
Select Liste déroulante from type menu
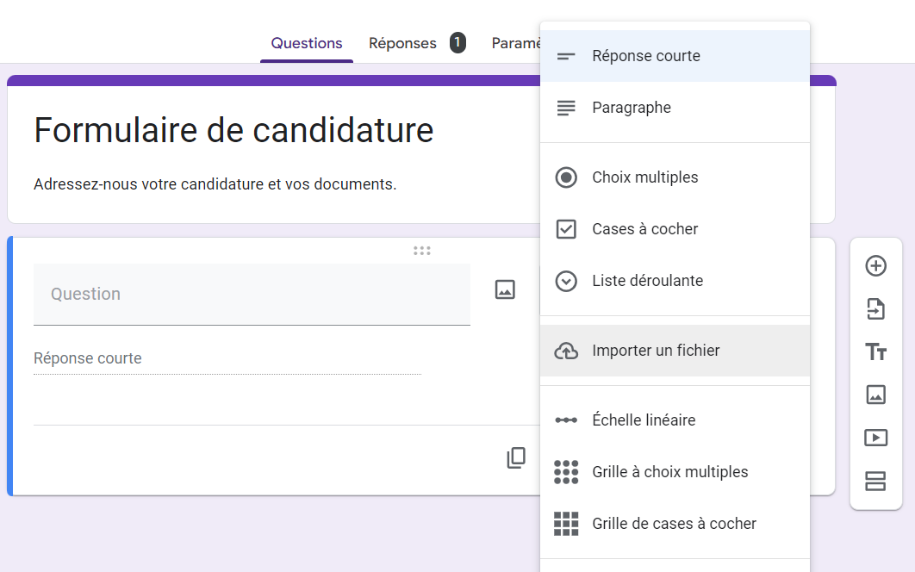tap(647, 281)
